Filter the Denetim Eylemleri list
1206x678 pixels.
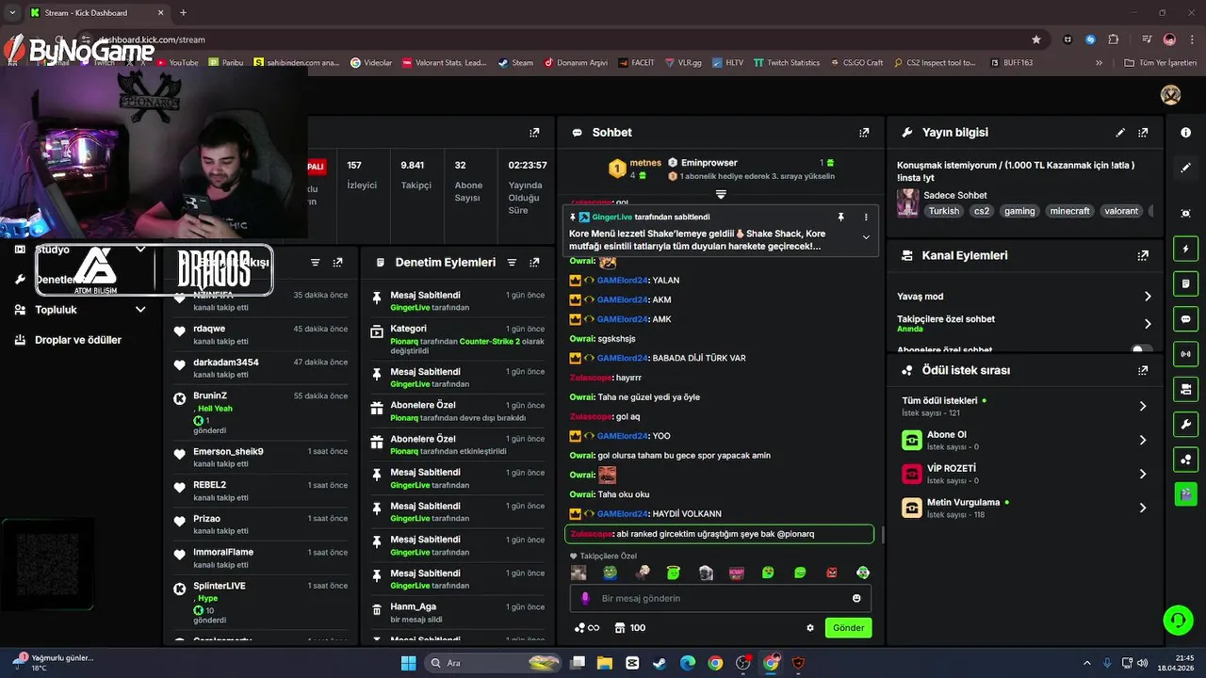click(512, 263)
